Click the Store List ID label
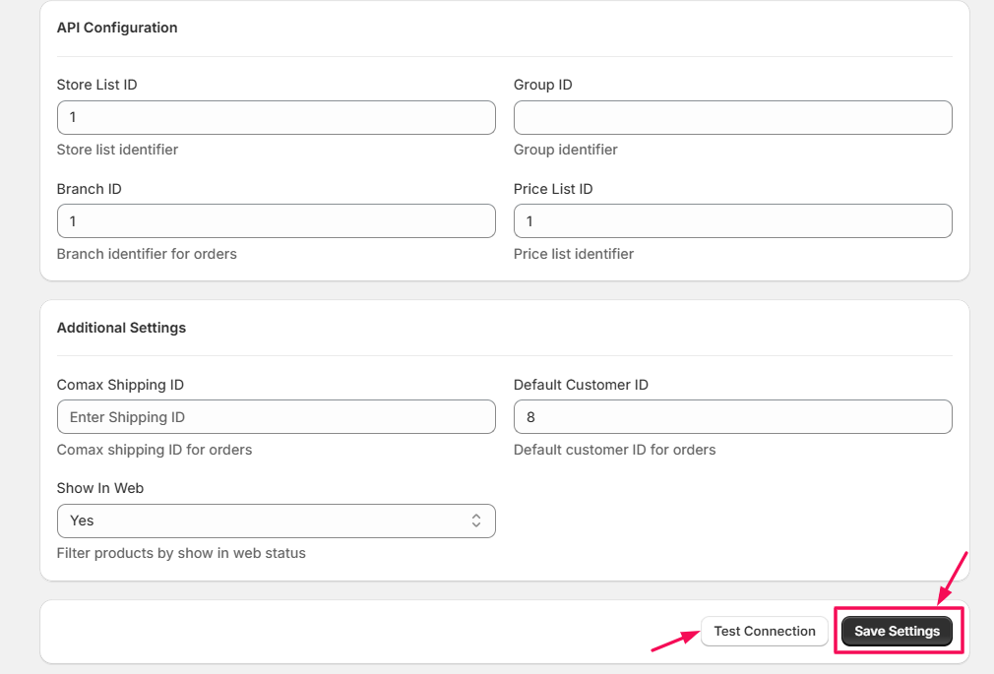994x674 pixels. pyautogui.click(x=96, y=85)
